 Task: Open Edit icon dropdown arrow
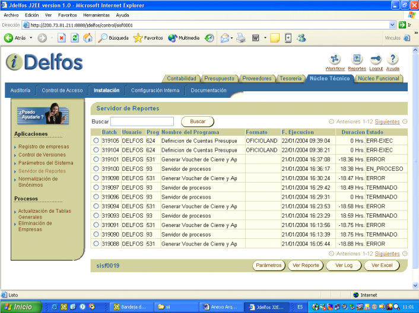265,38
